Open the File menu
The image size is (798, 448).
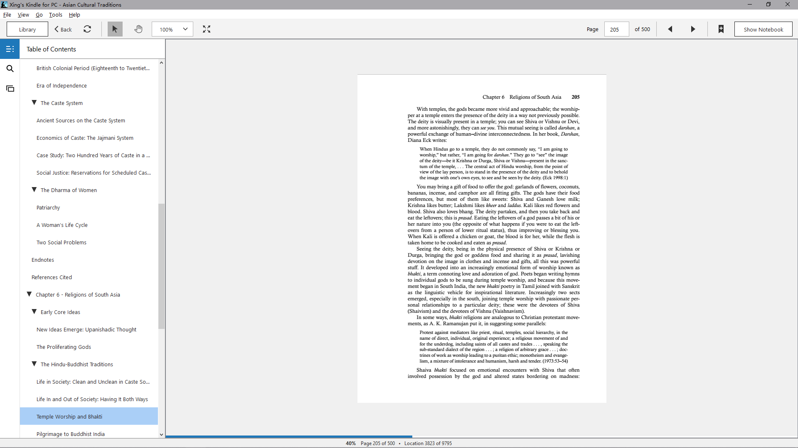click(7, 15)
